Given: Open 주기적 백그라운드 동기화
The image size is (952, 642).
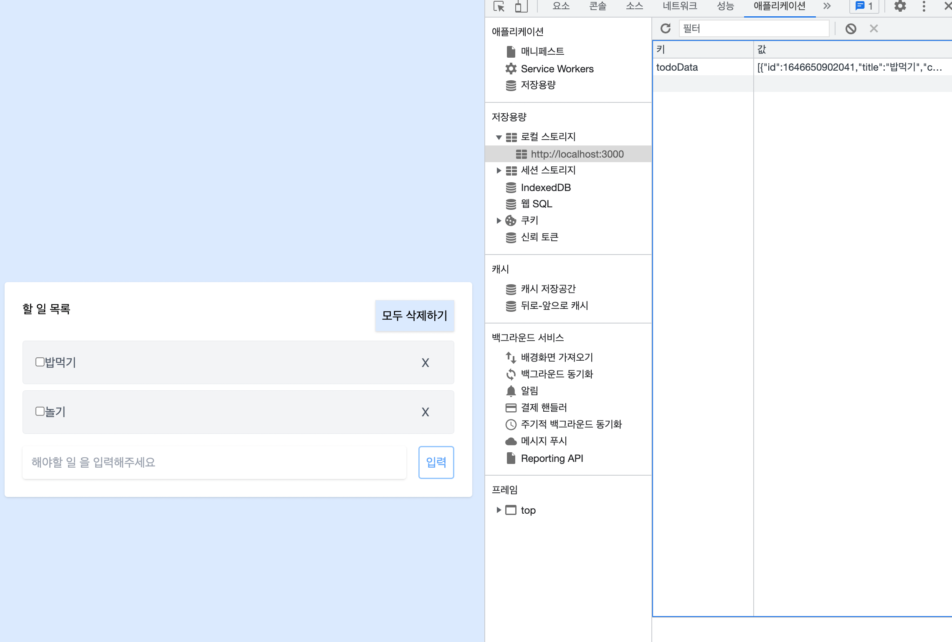Looking at the screenshot, I should (571, 424).
